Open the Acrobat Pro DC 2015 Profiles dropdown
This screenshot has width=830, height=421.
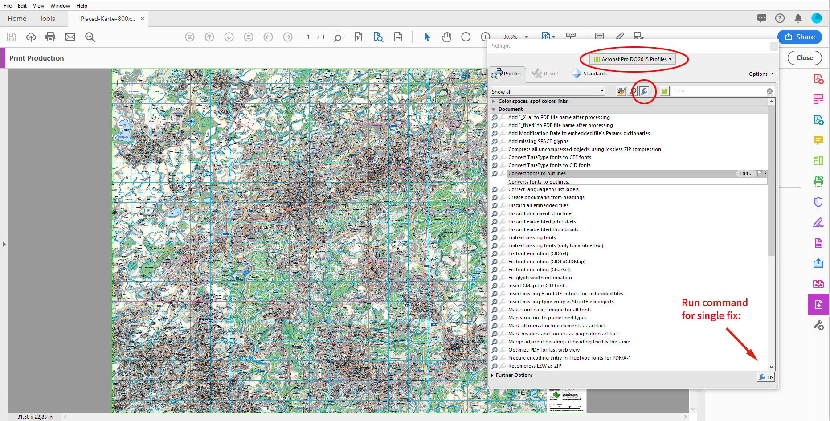point(633,59)
